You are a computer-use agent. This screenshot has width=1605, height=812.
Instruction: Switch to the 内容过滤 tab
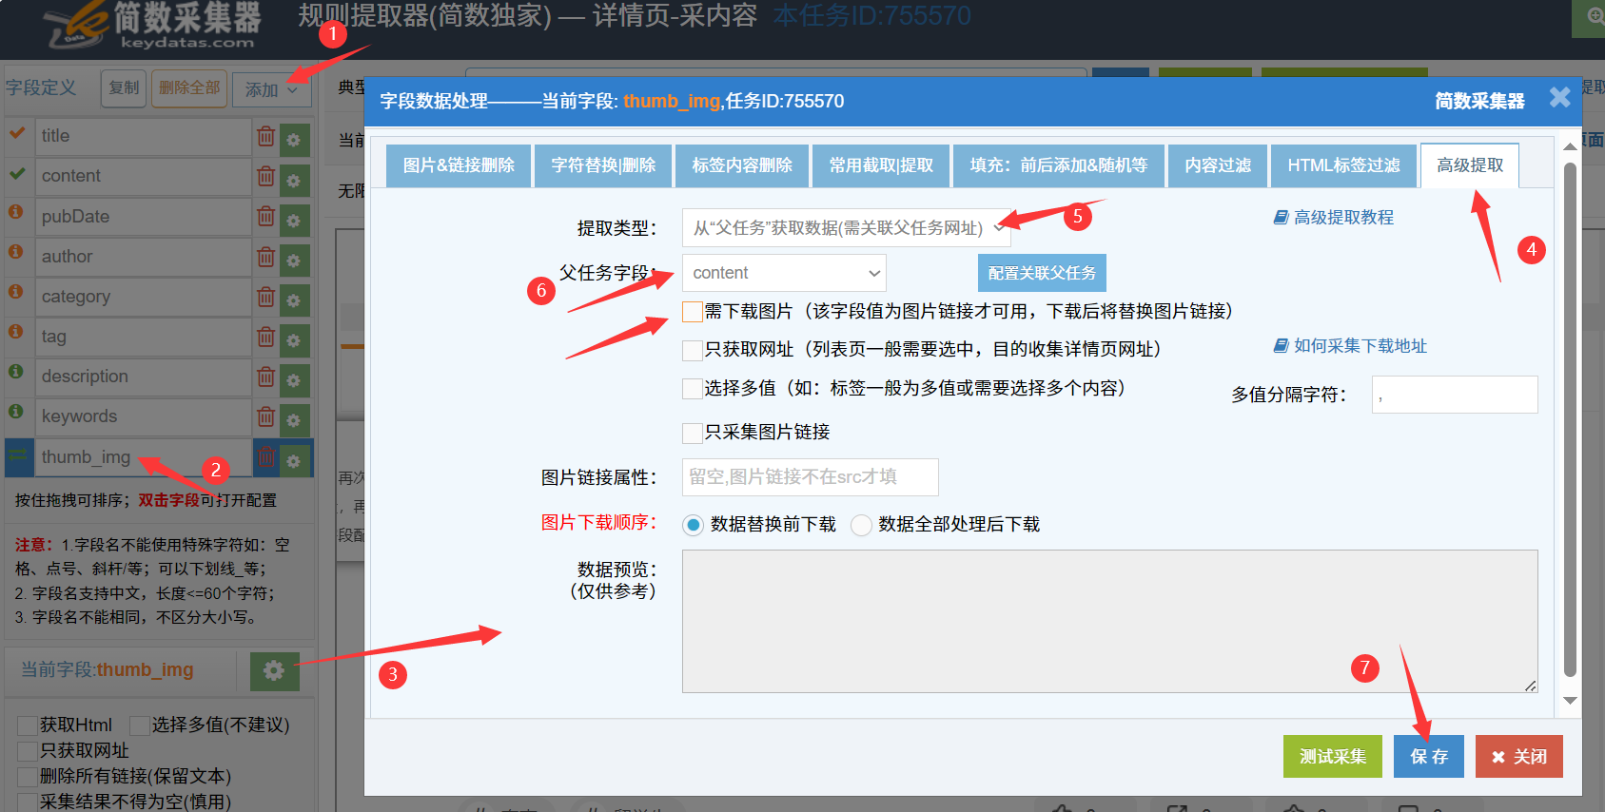click(1218, 165)
